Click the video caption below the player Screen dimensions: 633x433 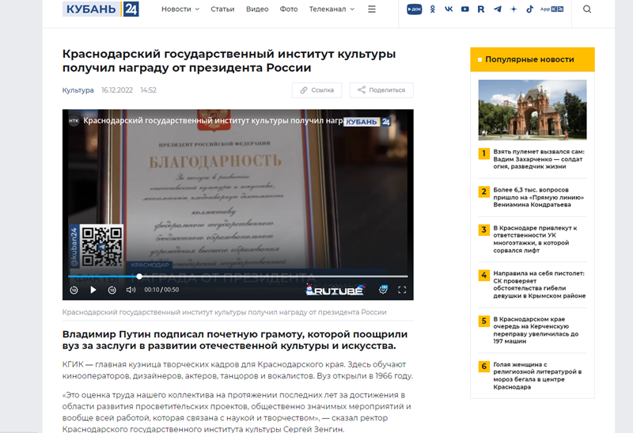coord(225,312)
